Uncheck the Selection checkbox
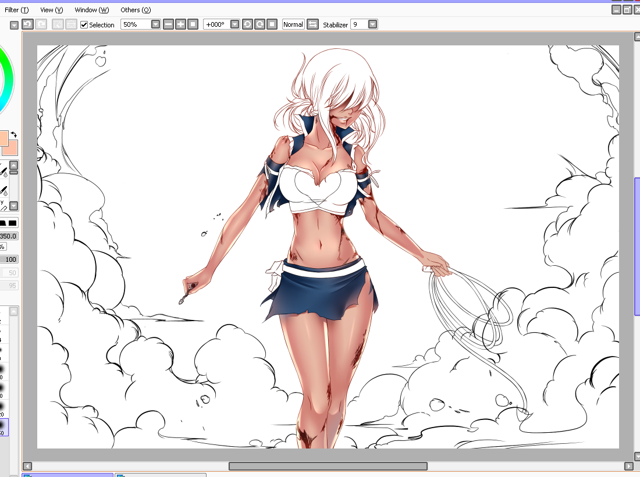The image size is (640, 477). (84, 24)
